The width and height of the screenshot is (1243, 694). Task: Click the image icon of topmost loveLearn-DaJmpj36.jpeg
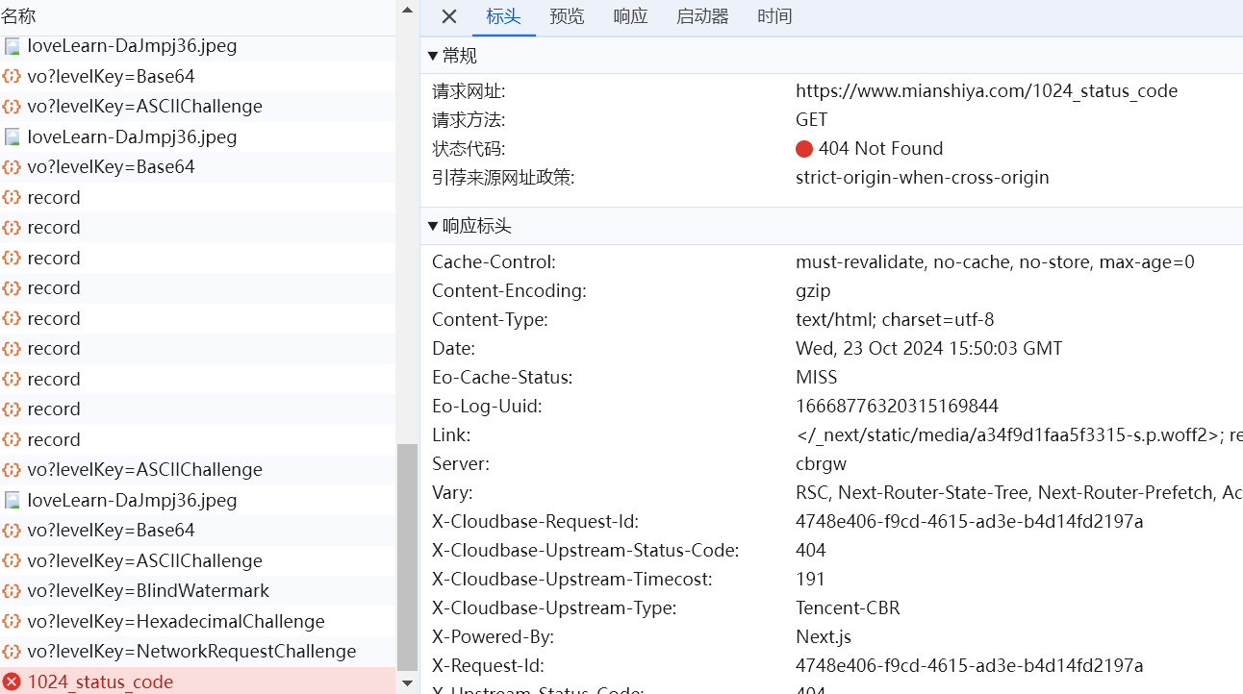tap(12, 46)
